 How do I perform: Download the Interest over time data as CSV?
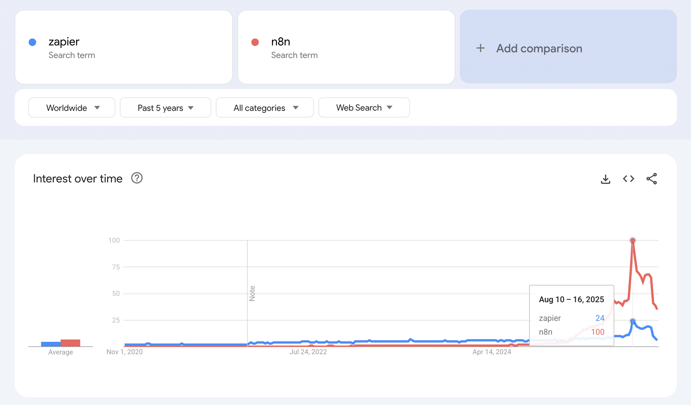coord(605,179)
